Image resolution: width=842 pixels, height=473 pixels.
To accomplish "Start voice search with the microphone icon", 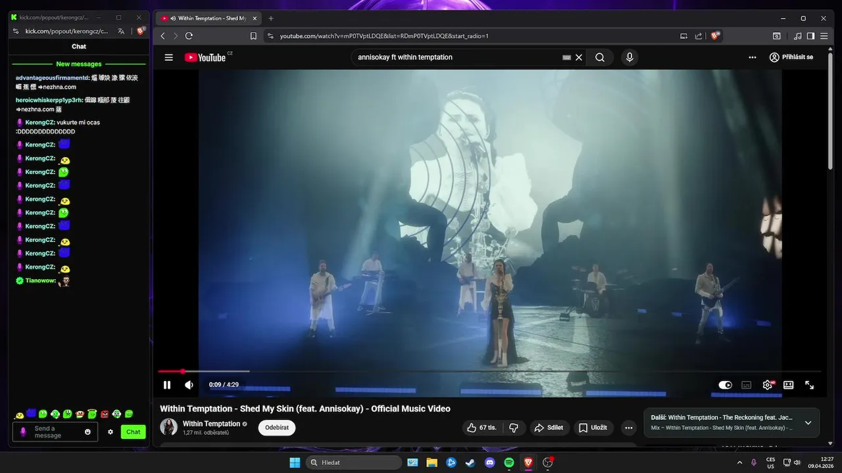I will (x=630, y=57).
